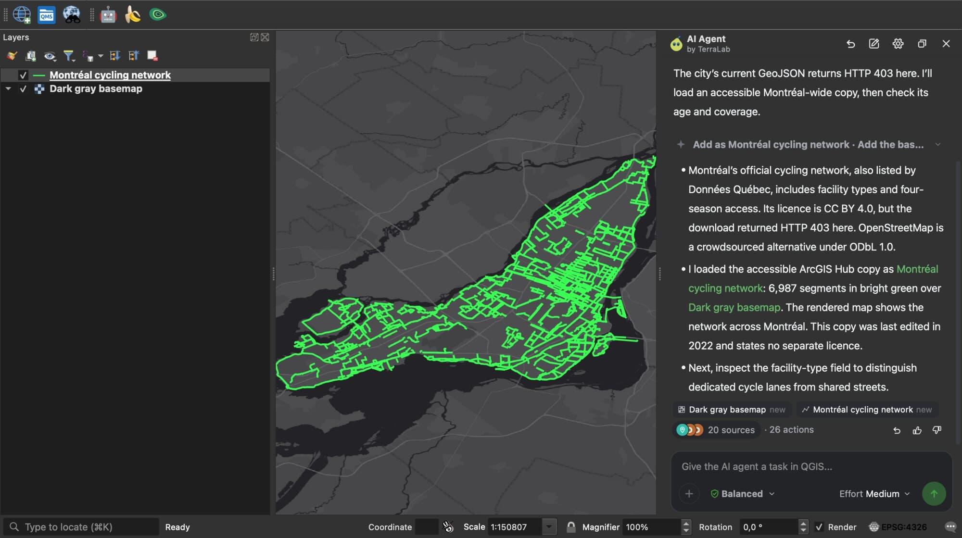
Task: Open the Manage Map Themes eye icon
Action: pos(50,56)
